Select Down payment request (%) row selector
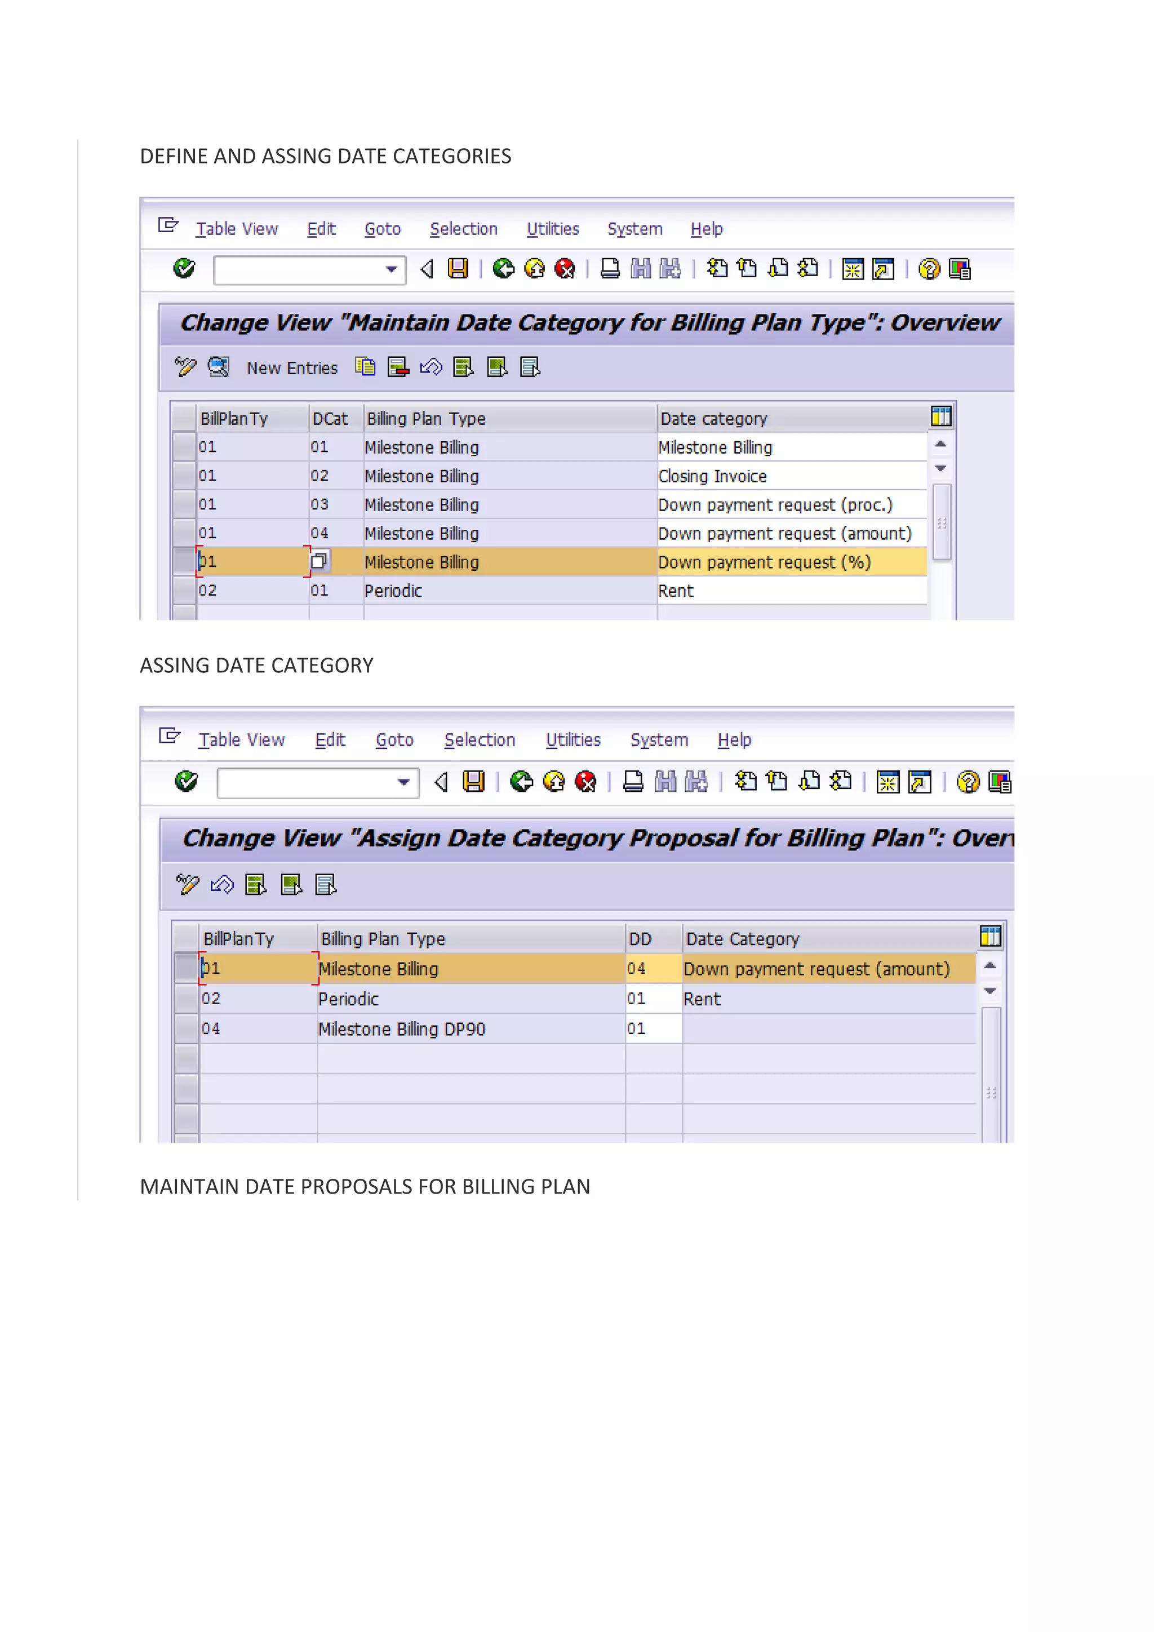1154x1632 pixels. pos(185,561)
